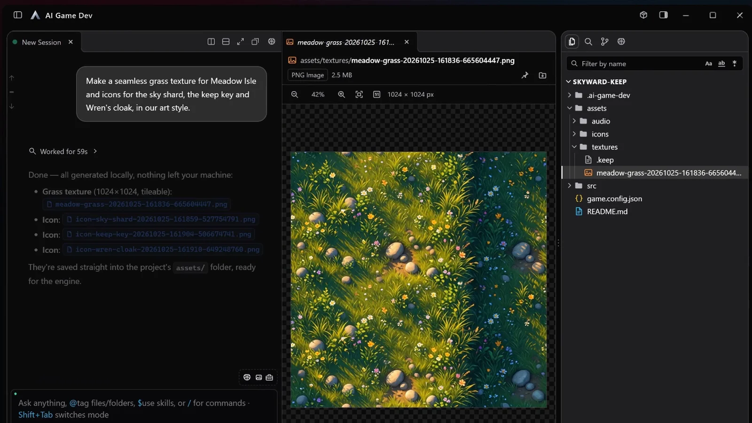Open the search view in sidebar

588,41
